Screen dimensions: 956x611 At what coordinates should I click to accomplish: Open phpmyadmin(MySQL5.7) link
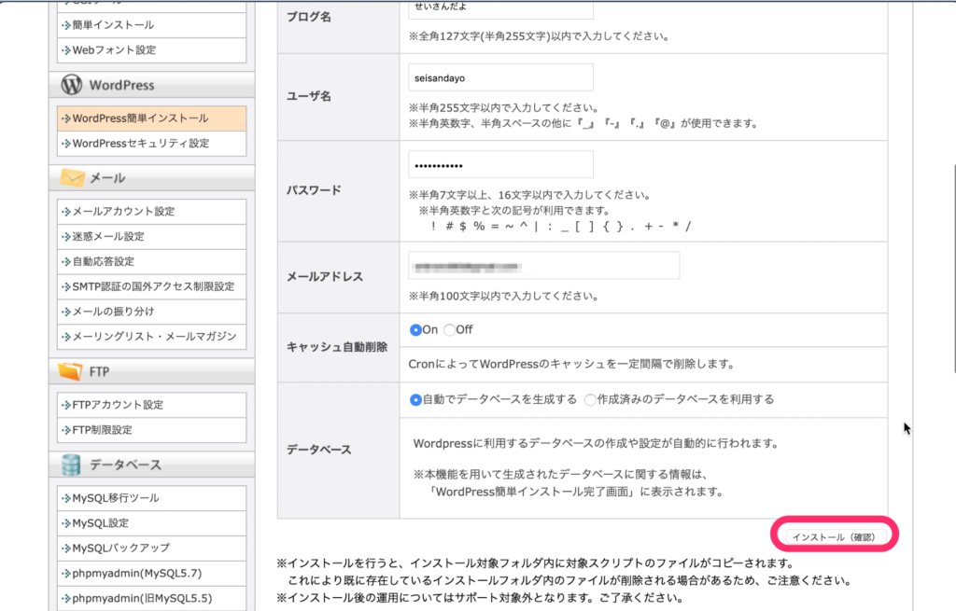coord(136,573)
